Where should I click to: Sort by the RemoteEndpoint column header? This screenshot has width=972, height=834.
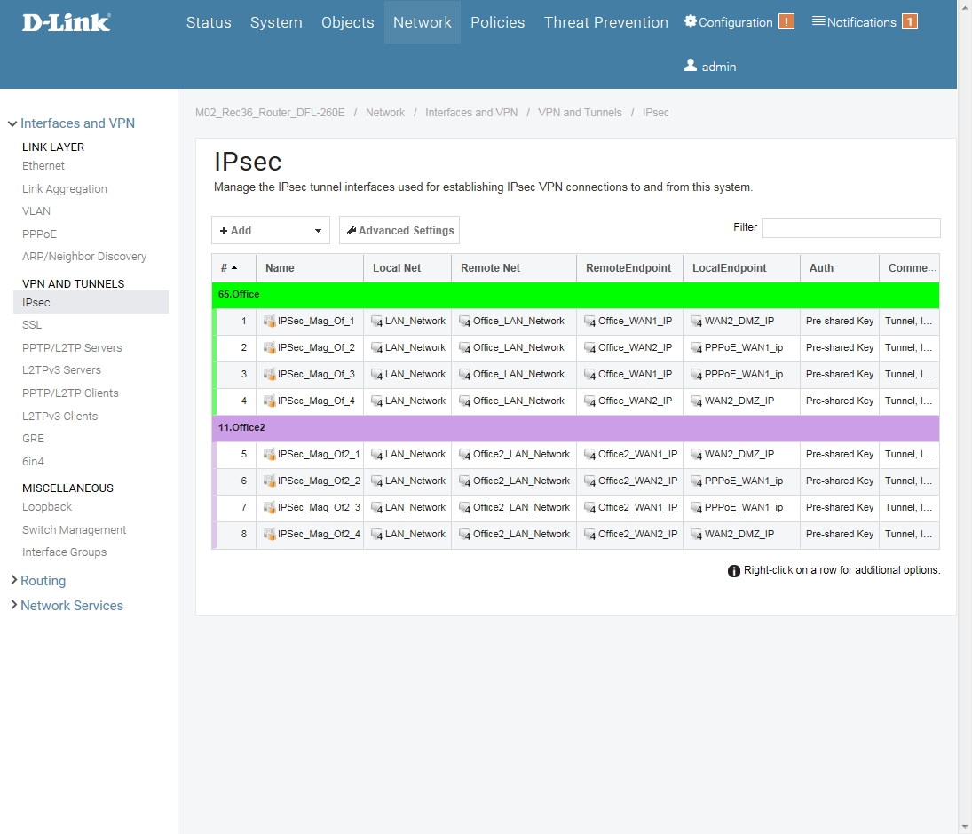coord(630,268)
